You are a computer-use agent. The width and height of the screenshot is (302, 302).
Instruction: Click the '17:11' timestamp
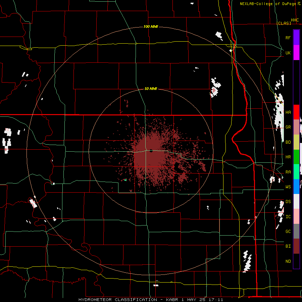(x=215, y=300)
